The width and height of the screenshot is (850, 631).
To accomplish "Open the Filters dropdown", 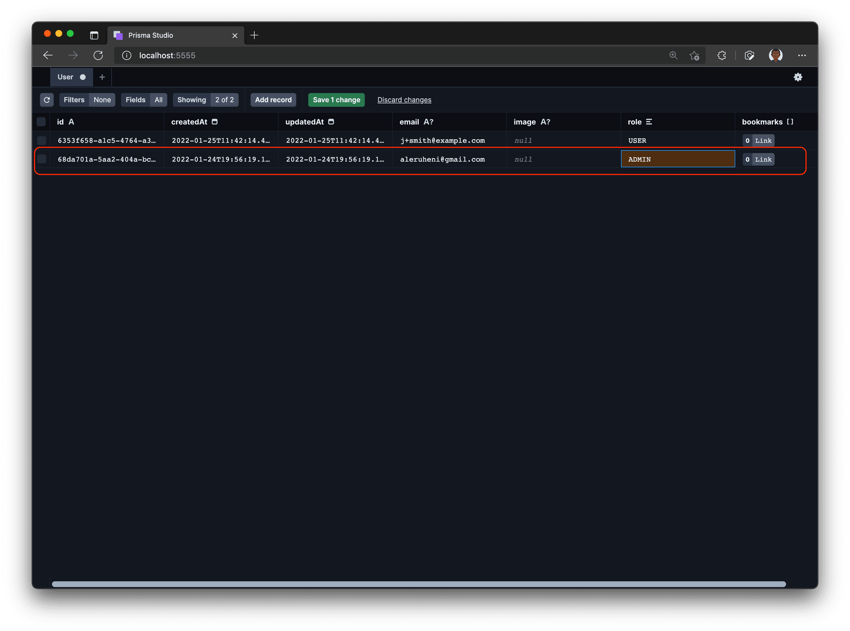I will point(87,100).
